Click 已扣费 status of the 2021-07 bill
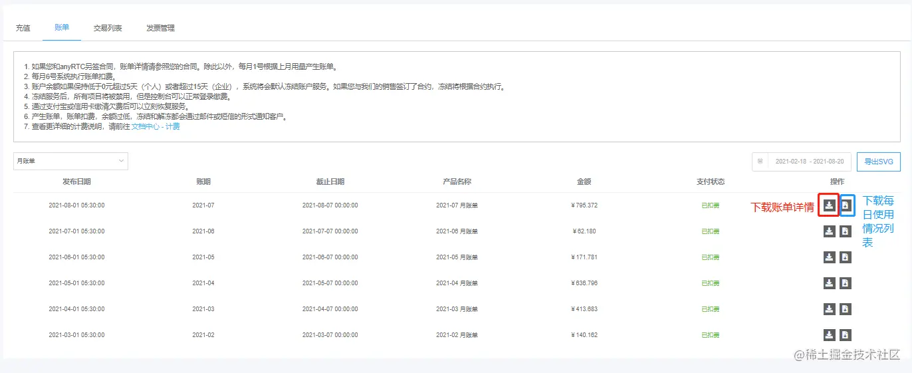The image size is (912, 373). (x=711, y=205)
